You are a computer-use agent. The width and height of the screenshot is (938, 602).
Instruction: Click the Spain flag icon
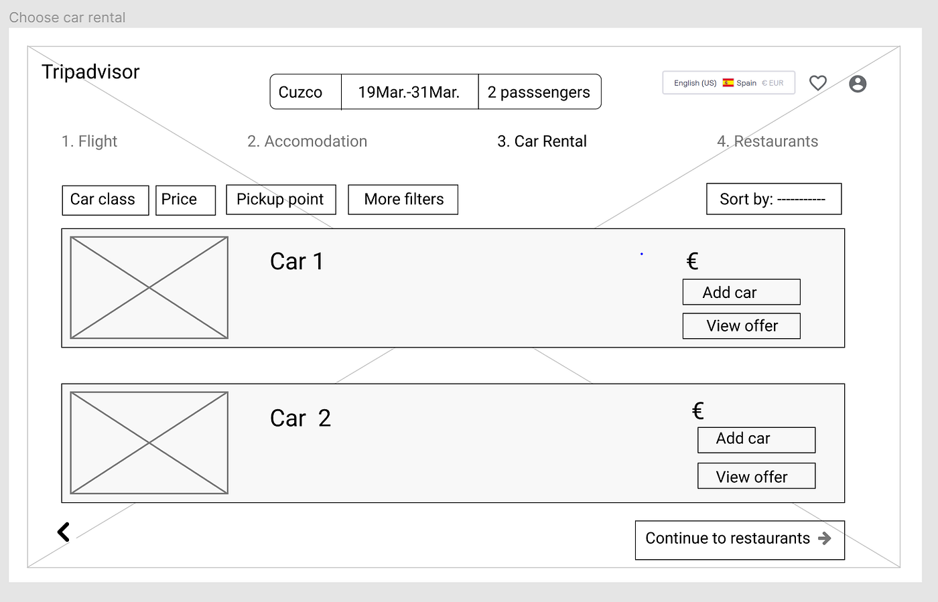(728, 83)
